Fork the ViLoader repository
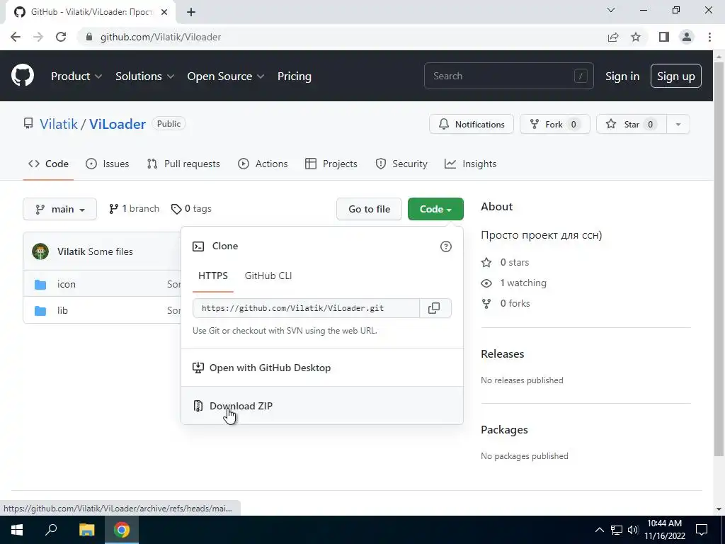Screen dimensions: 725x544 tap(555, 124)
